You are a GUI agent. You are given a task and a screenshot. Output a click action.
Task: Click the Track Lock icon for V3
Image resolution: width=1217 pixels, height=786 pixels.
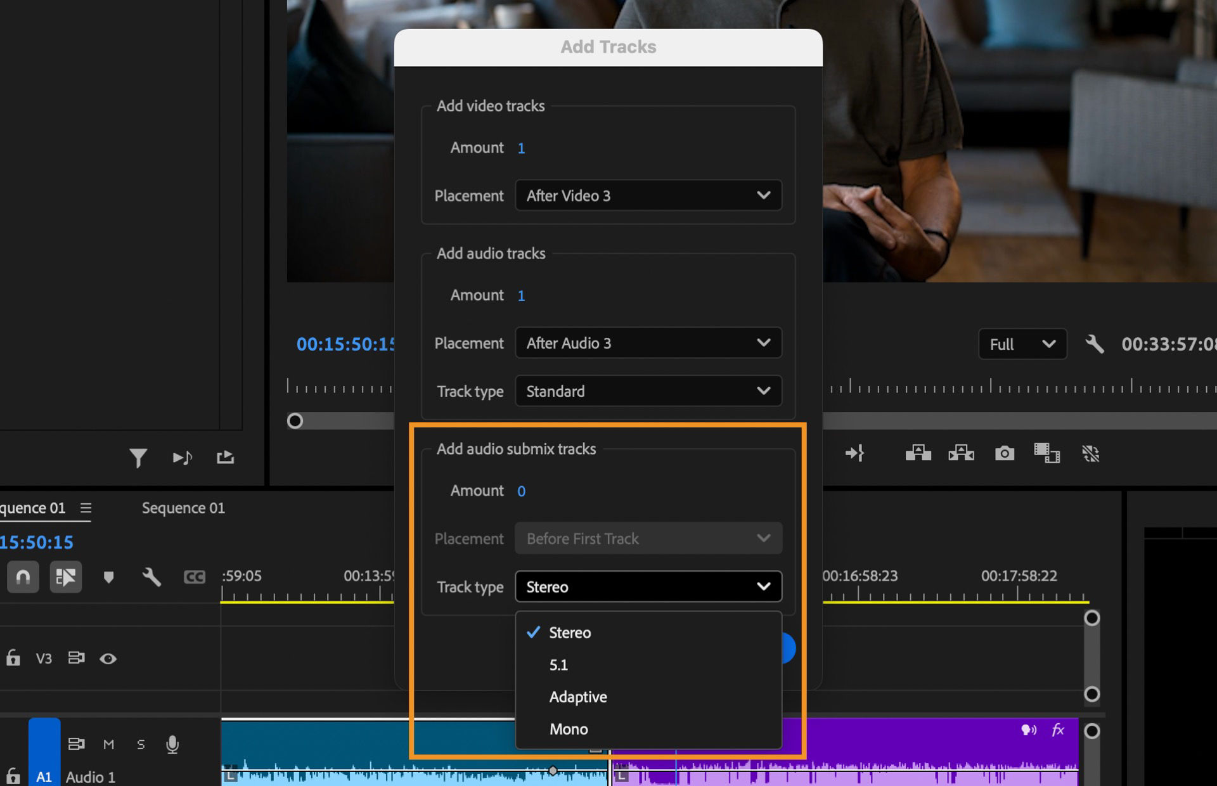click(x=13, y=659)
